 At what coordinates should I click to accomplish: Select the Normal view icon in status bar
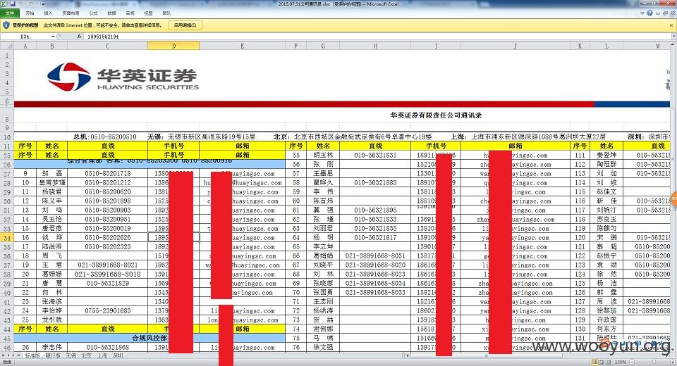coord(595,362)
